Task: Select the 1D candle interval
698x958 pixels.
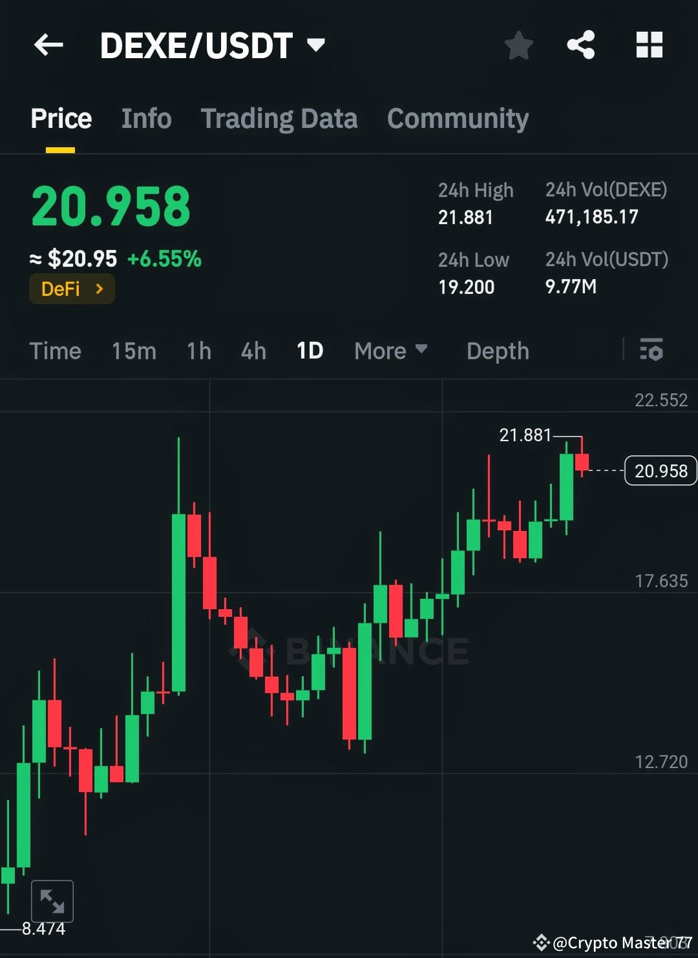Action: [x=310, y=351]
